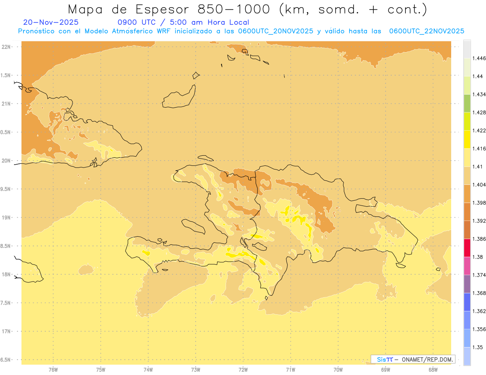Image resolution: width=486 pixels, height=375 pixels.
Task: Click the latitude label "6.5N"
Action: click(x=6, y=360)
